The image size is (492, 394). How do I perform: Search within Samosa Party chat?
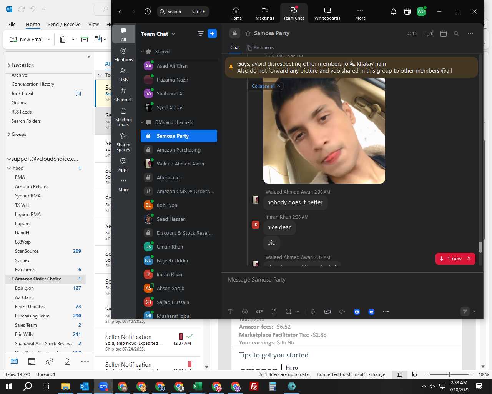coord(456,33)
